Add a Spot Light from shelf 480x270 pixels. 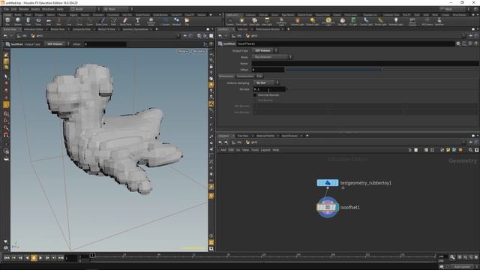(x=254, y=22)
